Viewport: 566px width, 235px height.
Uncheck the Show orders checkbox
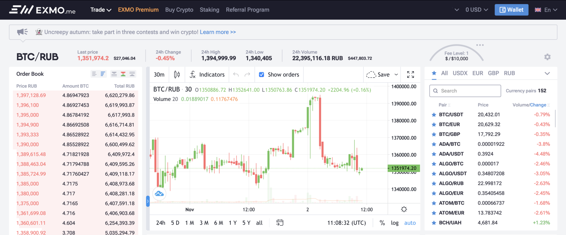point(261,75)
